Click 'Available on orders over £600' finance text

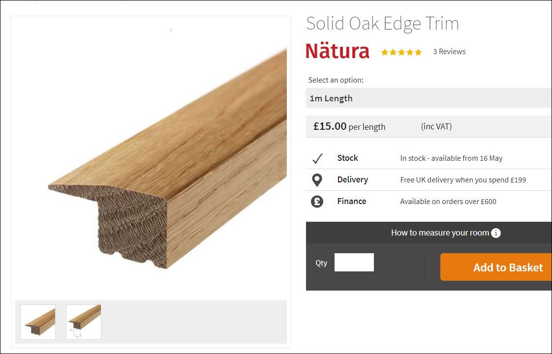tap(448, 202)
